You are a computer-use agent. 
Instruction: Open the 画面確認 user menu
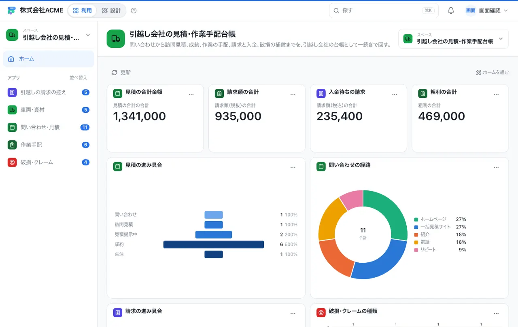click(486, 11)
